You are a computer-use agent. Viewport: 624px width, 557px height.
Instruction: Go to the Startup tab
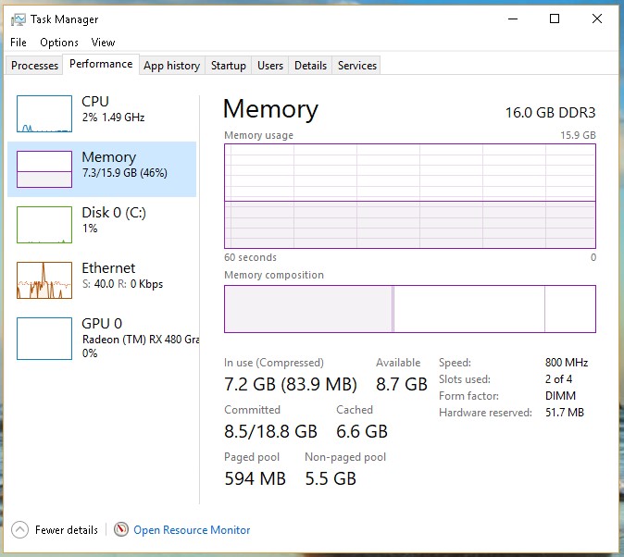click(228, 66)
